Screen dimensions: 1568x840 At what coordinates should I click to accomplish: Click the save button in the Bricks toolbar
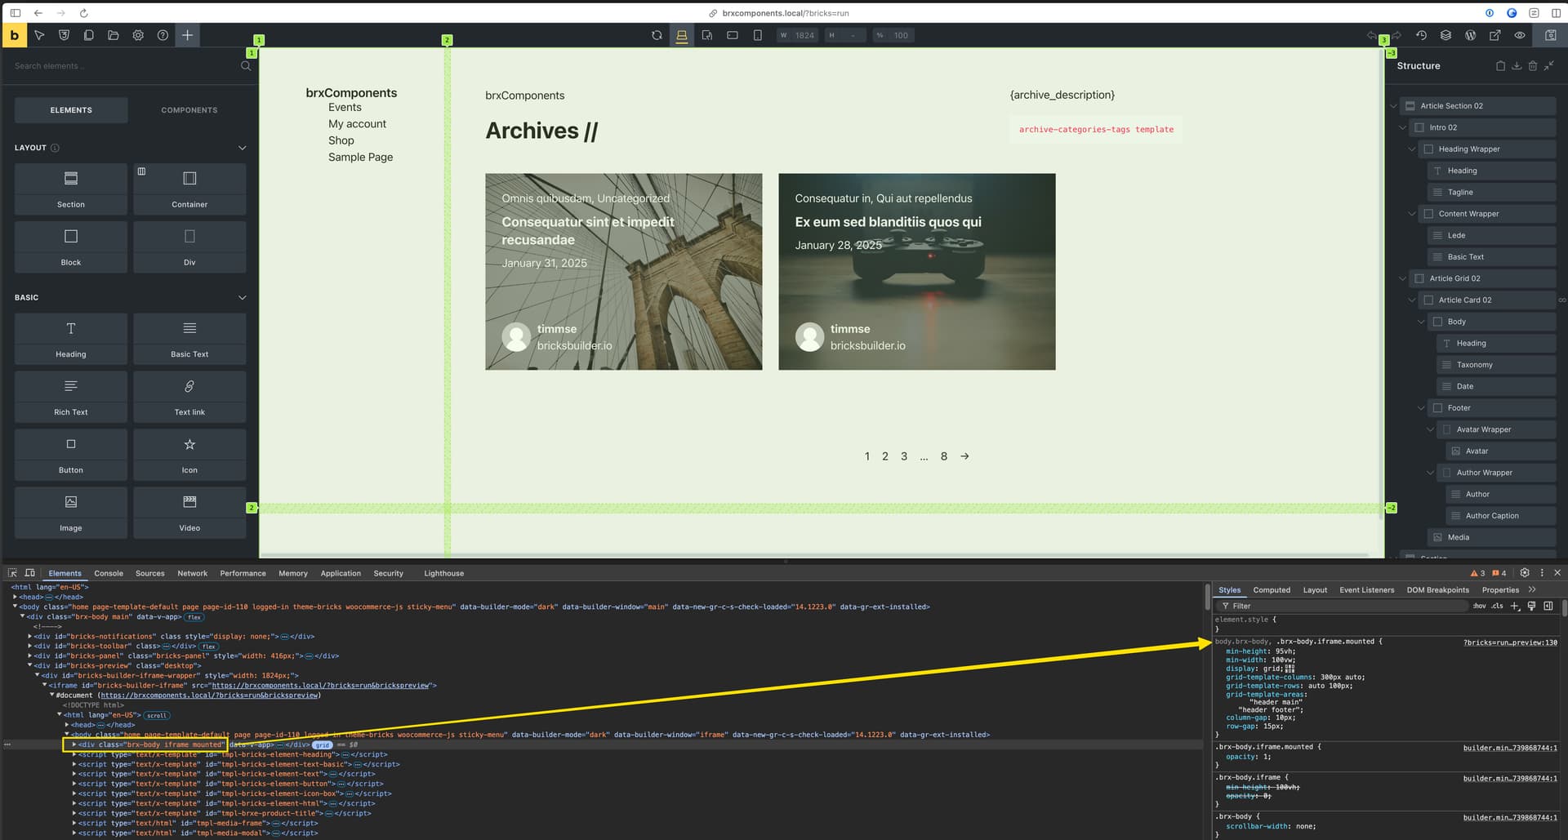[1550, 35]
